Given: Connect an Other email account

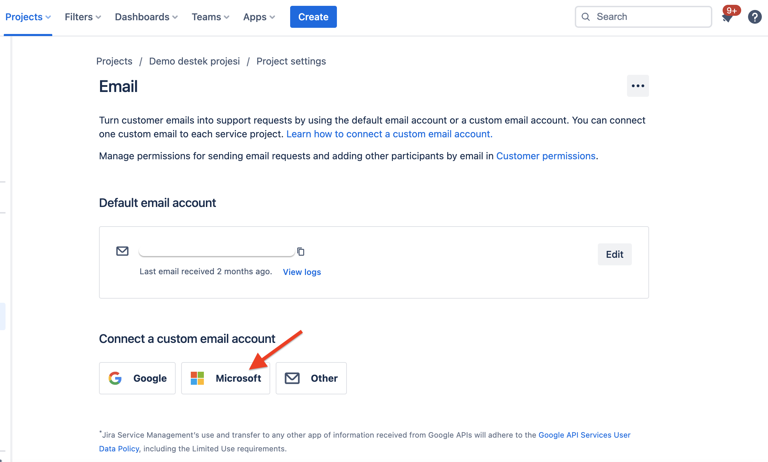Looking at the screenshot, I should [x=311, y=378].
